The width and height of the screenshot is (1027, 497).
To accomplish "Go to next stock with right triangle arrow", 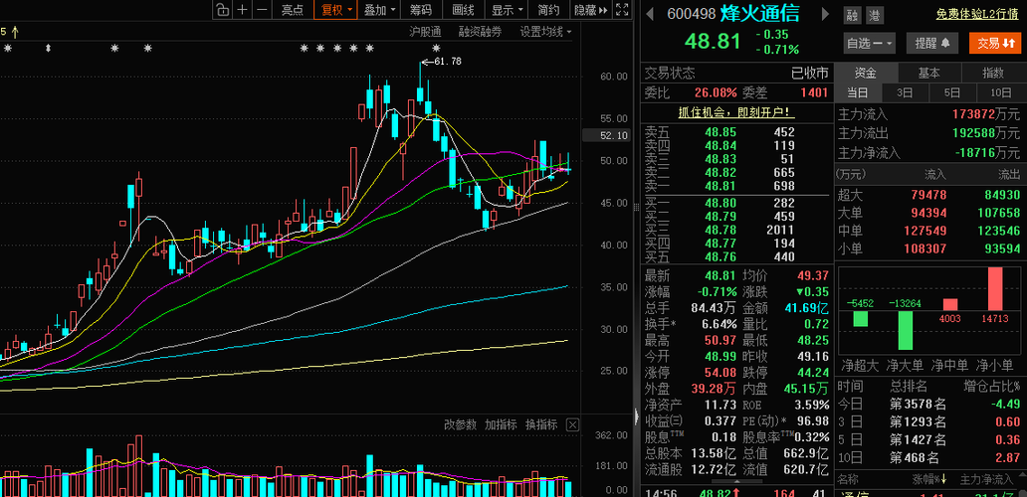I will 825,14.
